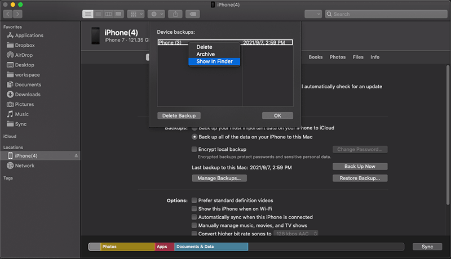The height and width of the screenshot is (259, 451).
Task: Enable Convert higher bit rate songs
Action: 194,233
